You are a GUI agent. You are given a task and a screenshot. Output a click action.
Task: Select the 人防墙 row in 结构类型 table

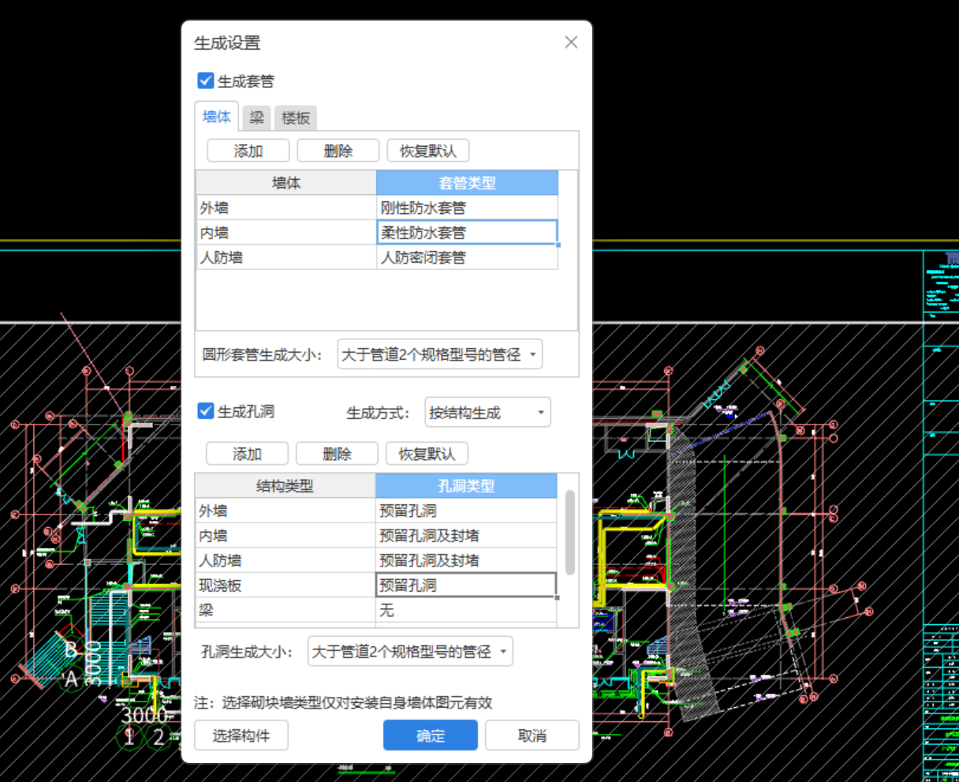pos(285,560)
